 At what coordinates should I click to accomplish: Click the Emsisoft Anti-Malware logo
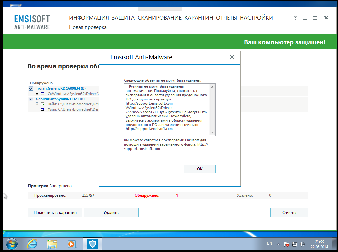click(x=32, y=22)
